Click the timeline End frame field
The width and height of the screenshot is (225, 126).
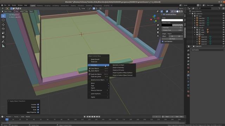click(x=179, y=117)
